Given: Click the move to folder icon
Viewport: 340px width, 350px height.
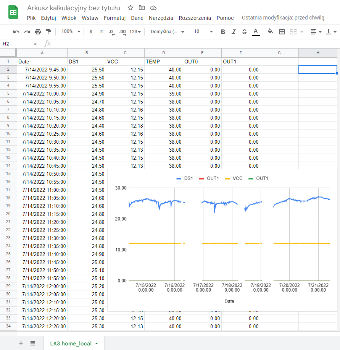Looking at the screenshot, I should click(x=142, y=8).
